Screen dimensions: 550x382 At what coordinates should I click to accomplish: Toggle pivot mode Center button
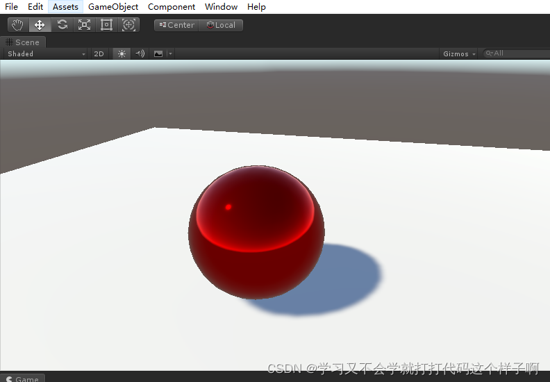pyautogui.click(x=176, y=25)
